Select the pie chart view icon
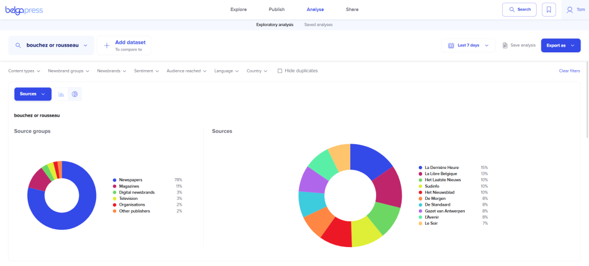Viewport: 589px width, 266px height. coord(75,94)
